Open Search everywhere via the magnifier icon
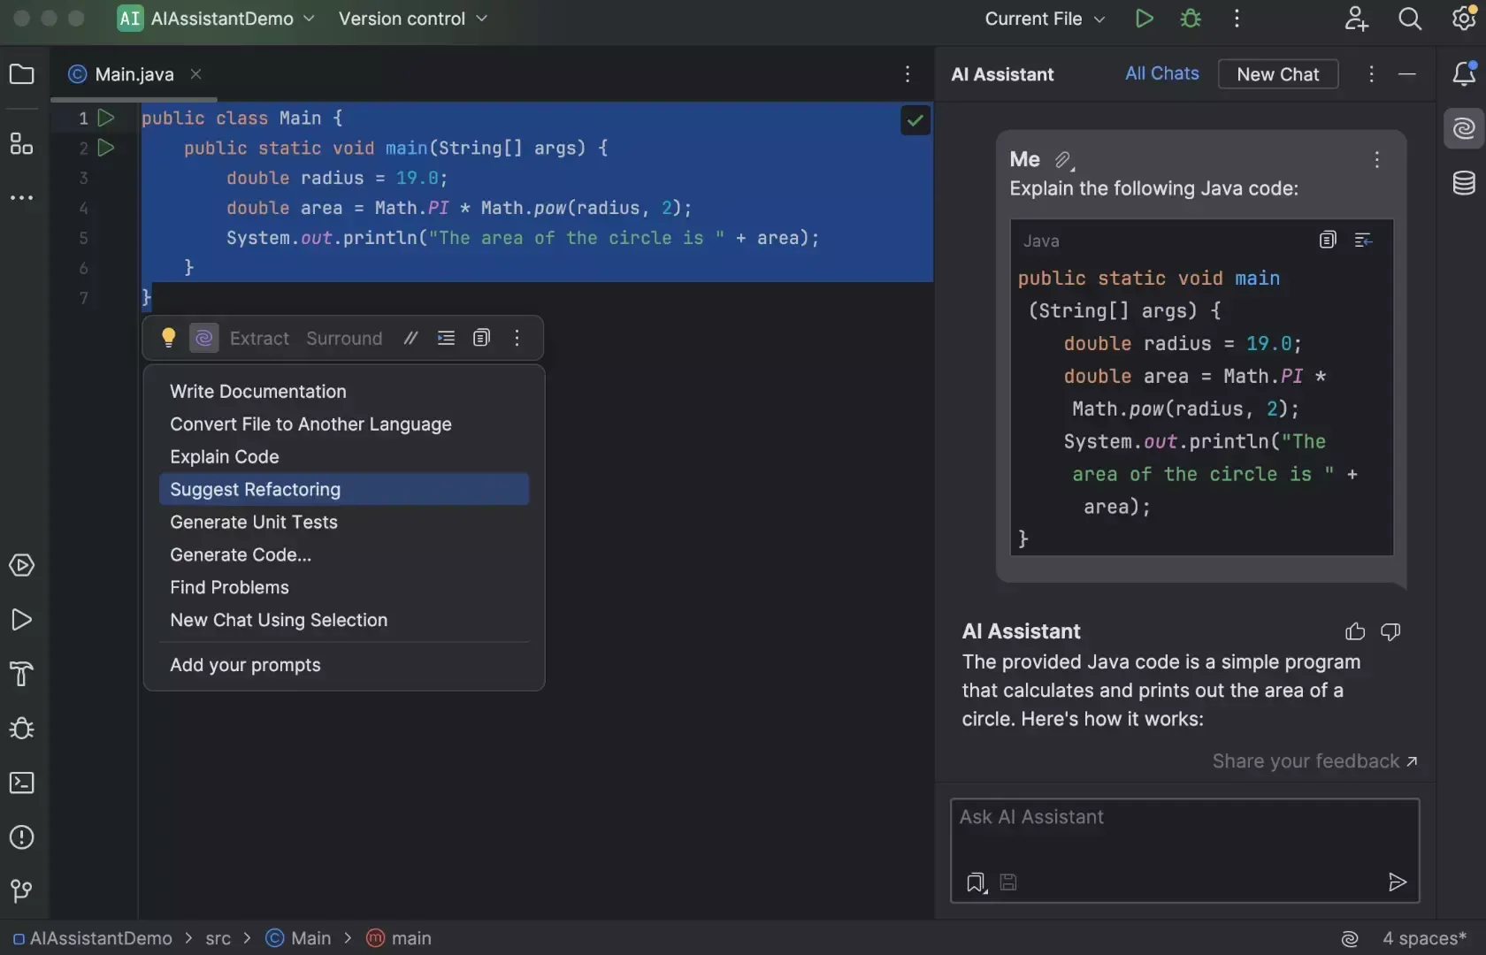The height and width of the screenshot is (955, 1486). (x=1410, y=19)
